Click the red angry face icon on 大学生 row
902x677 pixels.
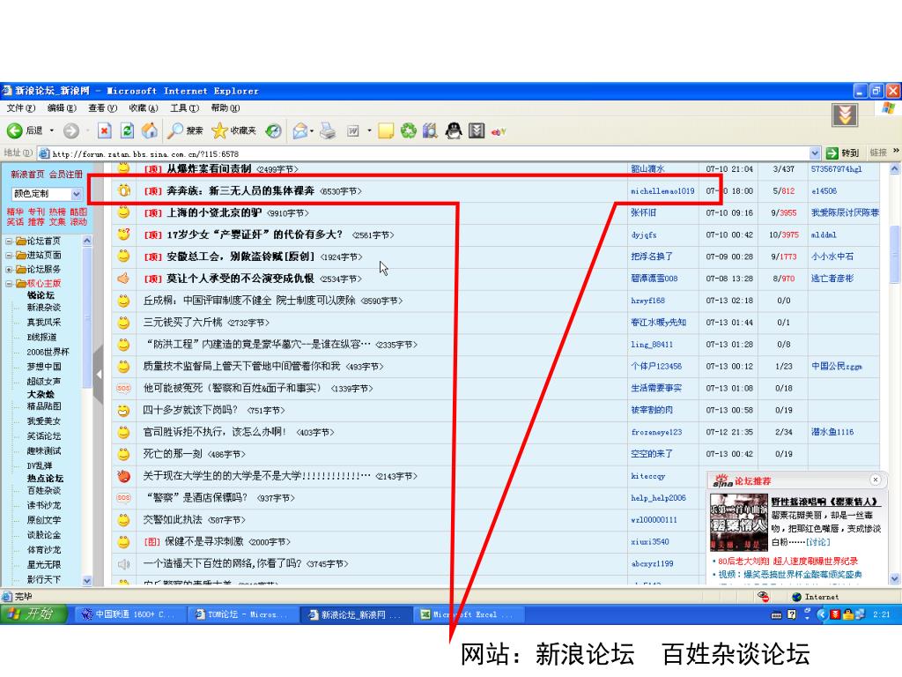123,476
